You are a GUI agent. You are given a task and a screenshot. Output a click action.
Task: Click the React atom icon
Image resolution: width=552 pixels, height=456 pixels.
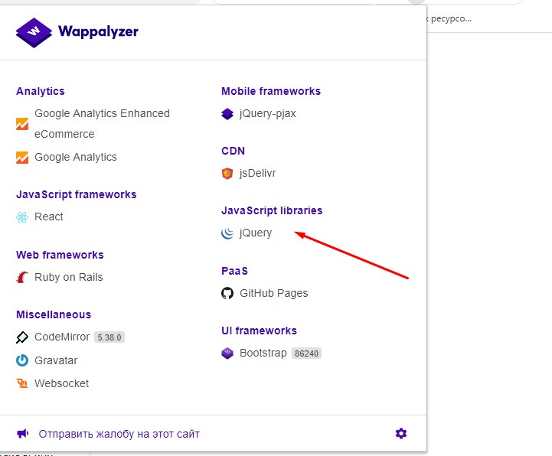22,217
